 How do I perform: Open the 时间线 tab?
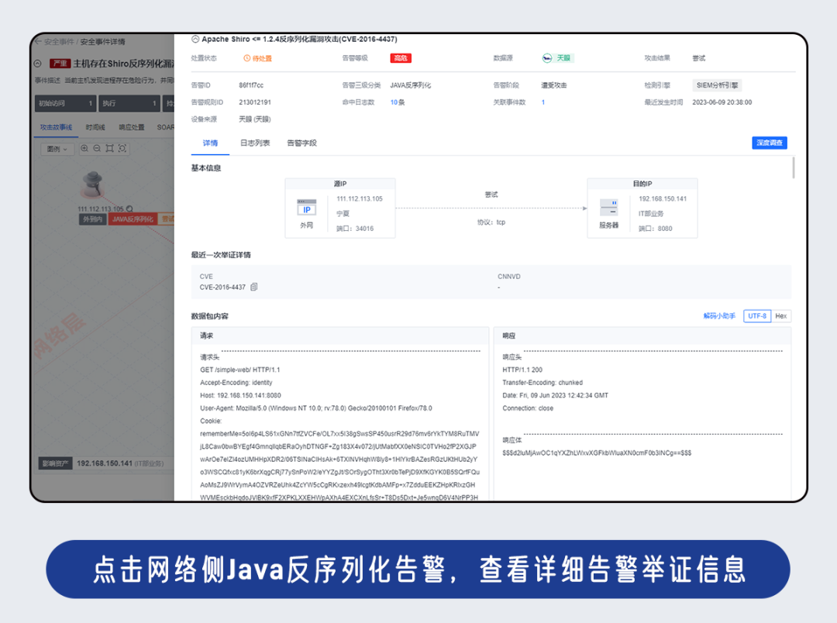pos(95,129)
